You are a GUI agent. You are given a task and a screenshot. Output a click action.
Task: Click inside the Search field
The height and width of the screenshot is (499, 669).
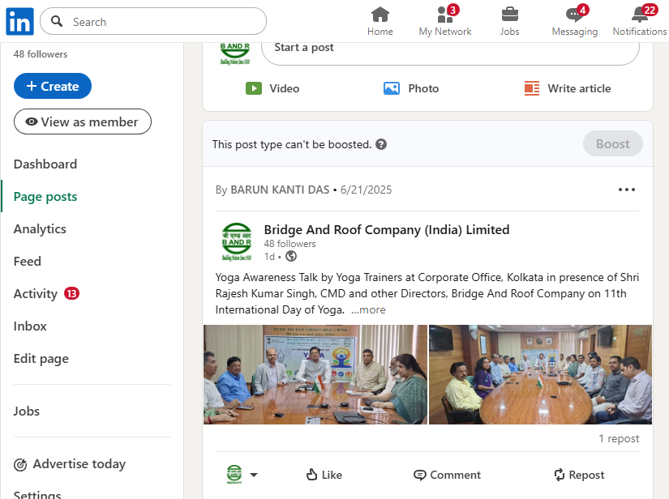click(x=153, y=21)
